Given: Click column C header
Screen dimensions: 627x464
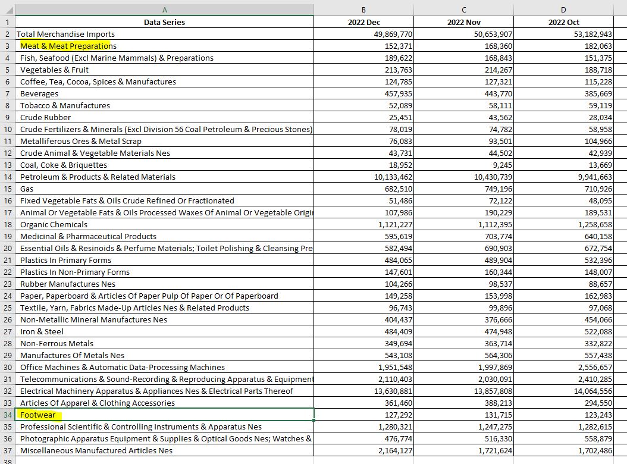Looking at the screenshot, I should click(x=463, y=10).
